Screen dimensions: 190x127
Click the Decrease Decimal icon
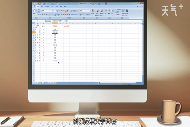pos(89,15)
